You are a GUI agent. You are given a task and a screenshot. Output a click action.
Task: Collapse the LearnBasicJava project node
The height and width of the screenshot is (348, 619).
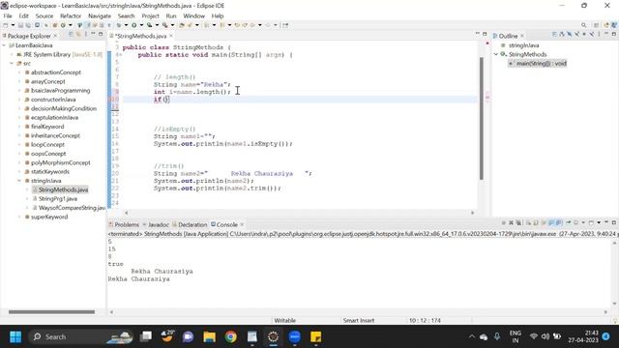tap(4, 45)
